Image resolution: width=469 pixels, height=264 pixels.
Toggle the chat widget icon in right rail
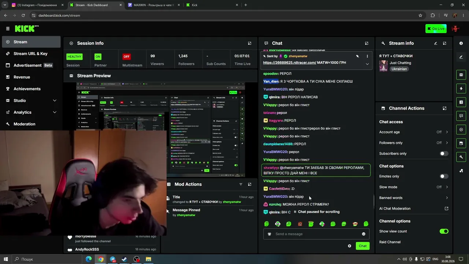coord(461,116)
